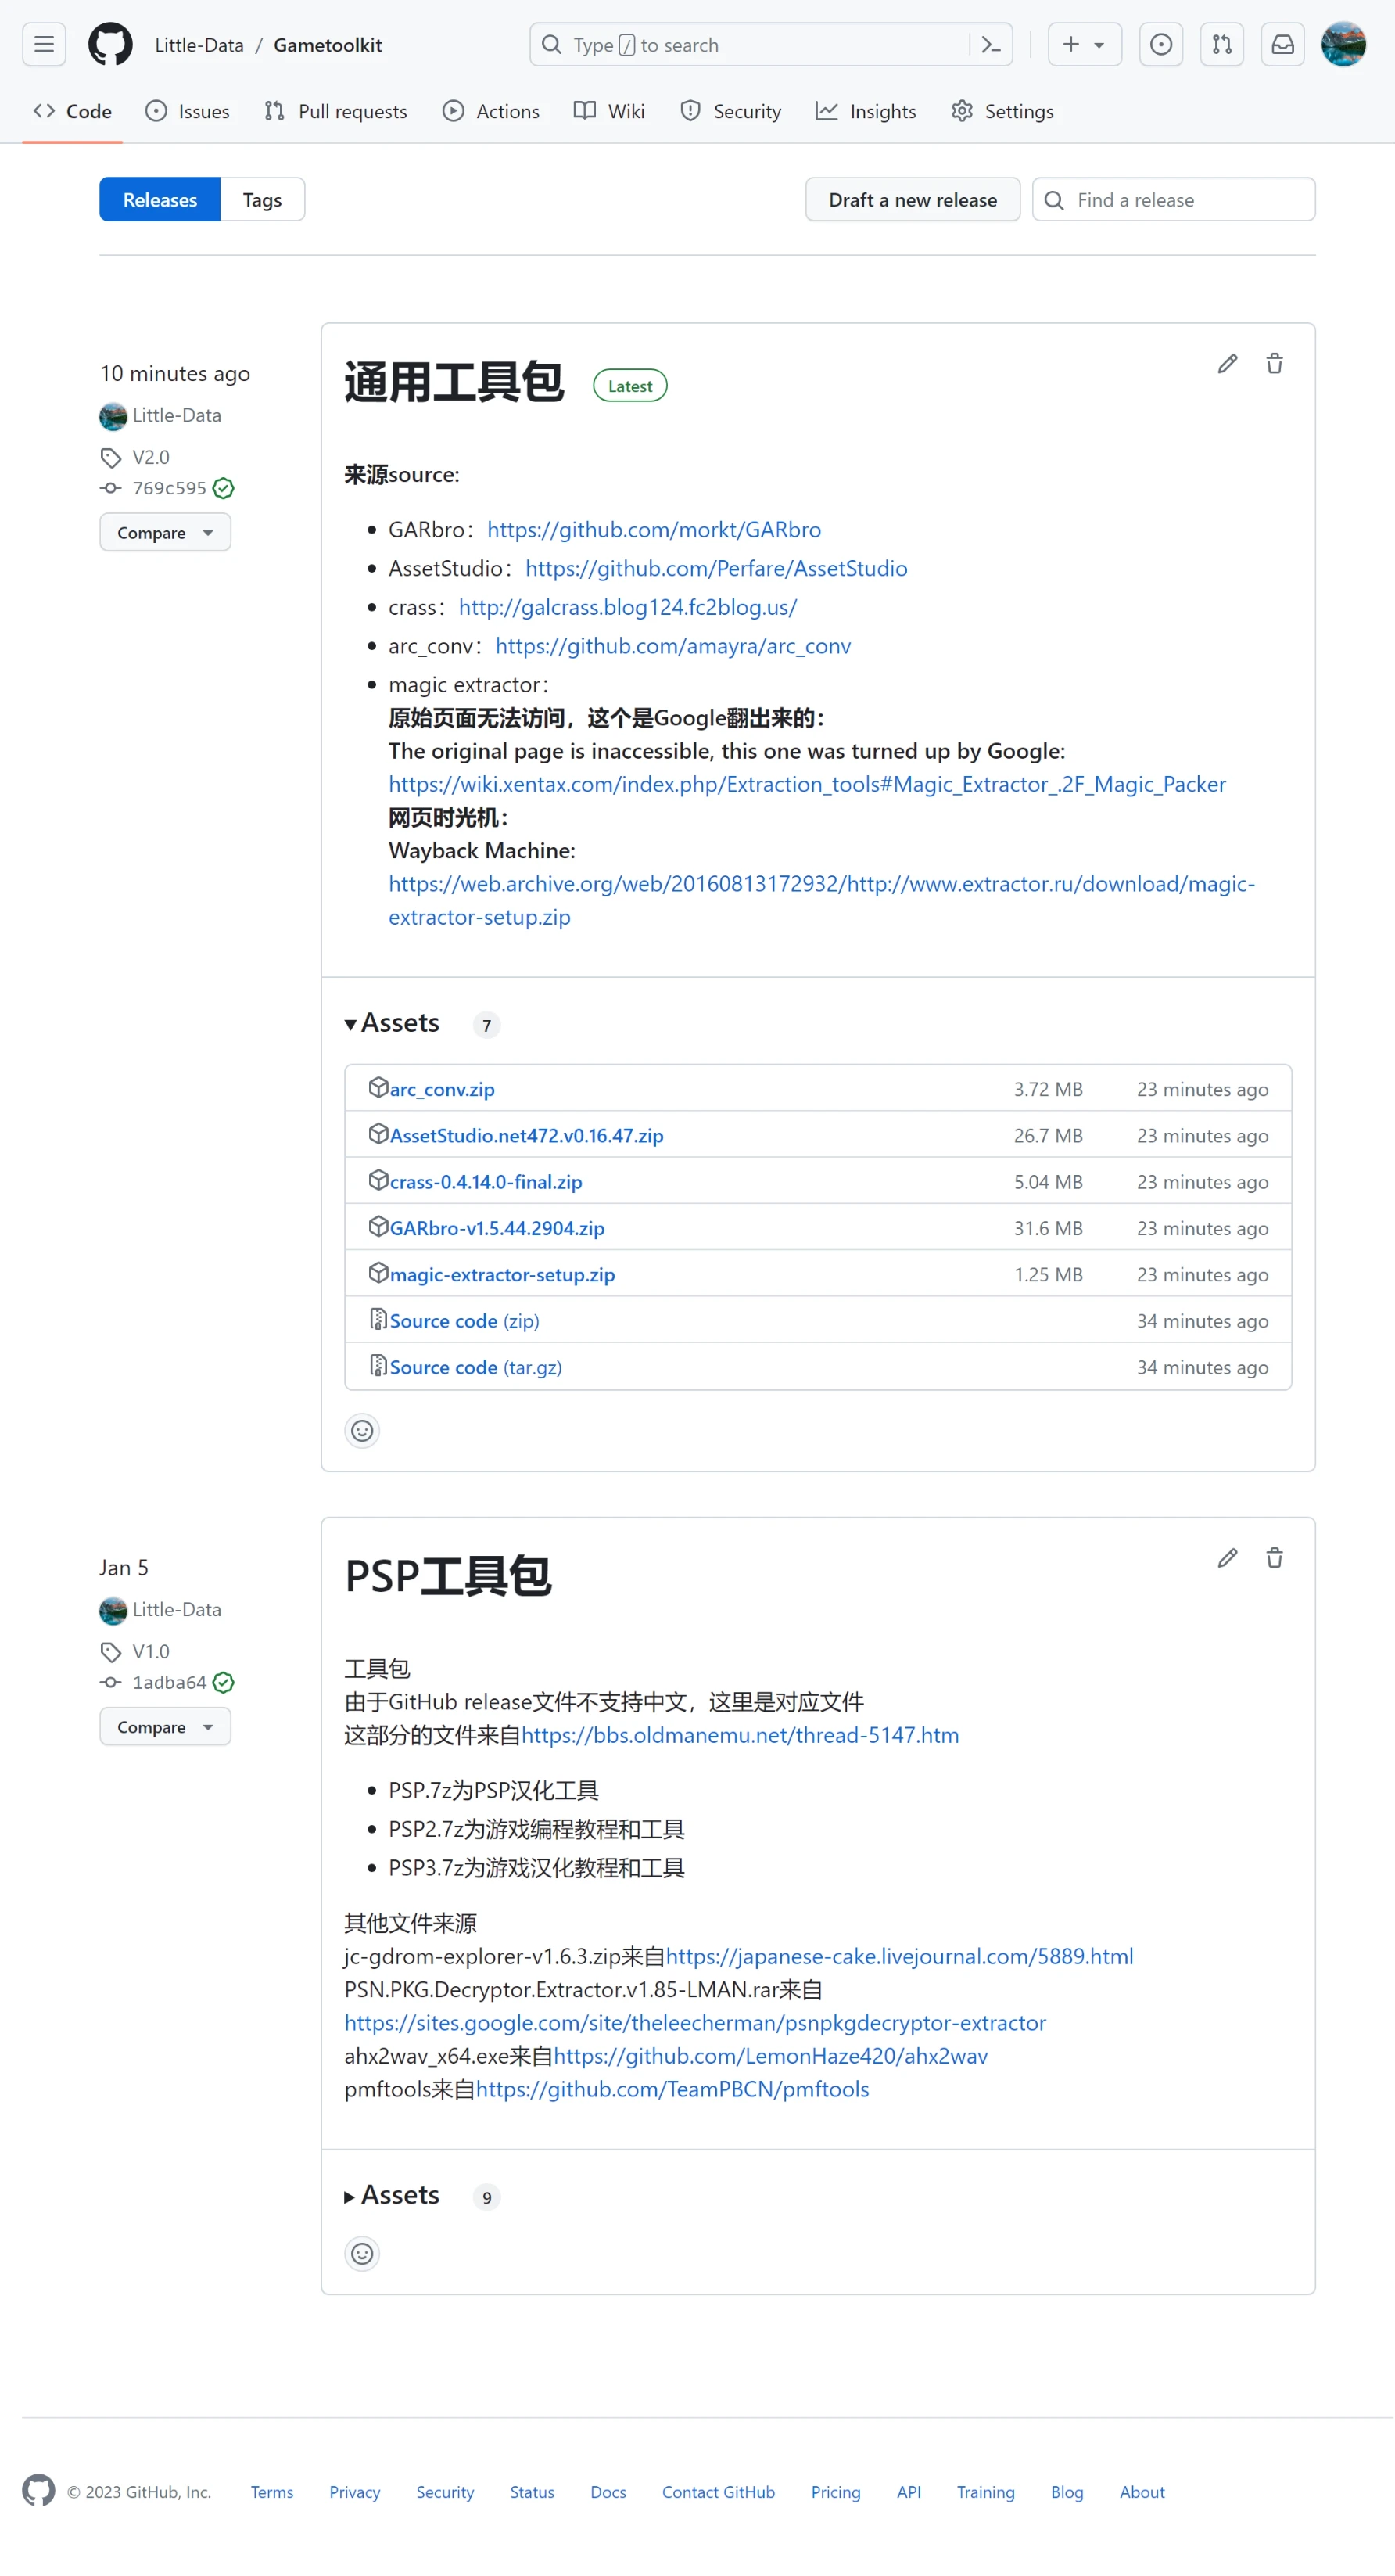Screen dimensions: 1395x2576
Task: Add reaction emoji to PSP工具包 release
Action: (362, 2253)
